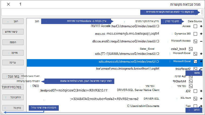Uncheck the McHoldIP table checkbox

coord(191,81)
